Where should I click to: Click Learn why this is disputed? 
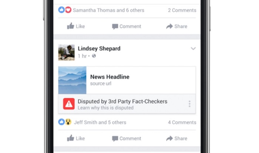pyautogui.click(x=105, y=108)
